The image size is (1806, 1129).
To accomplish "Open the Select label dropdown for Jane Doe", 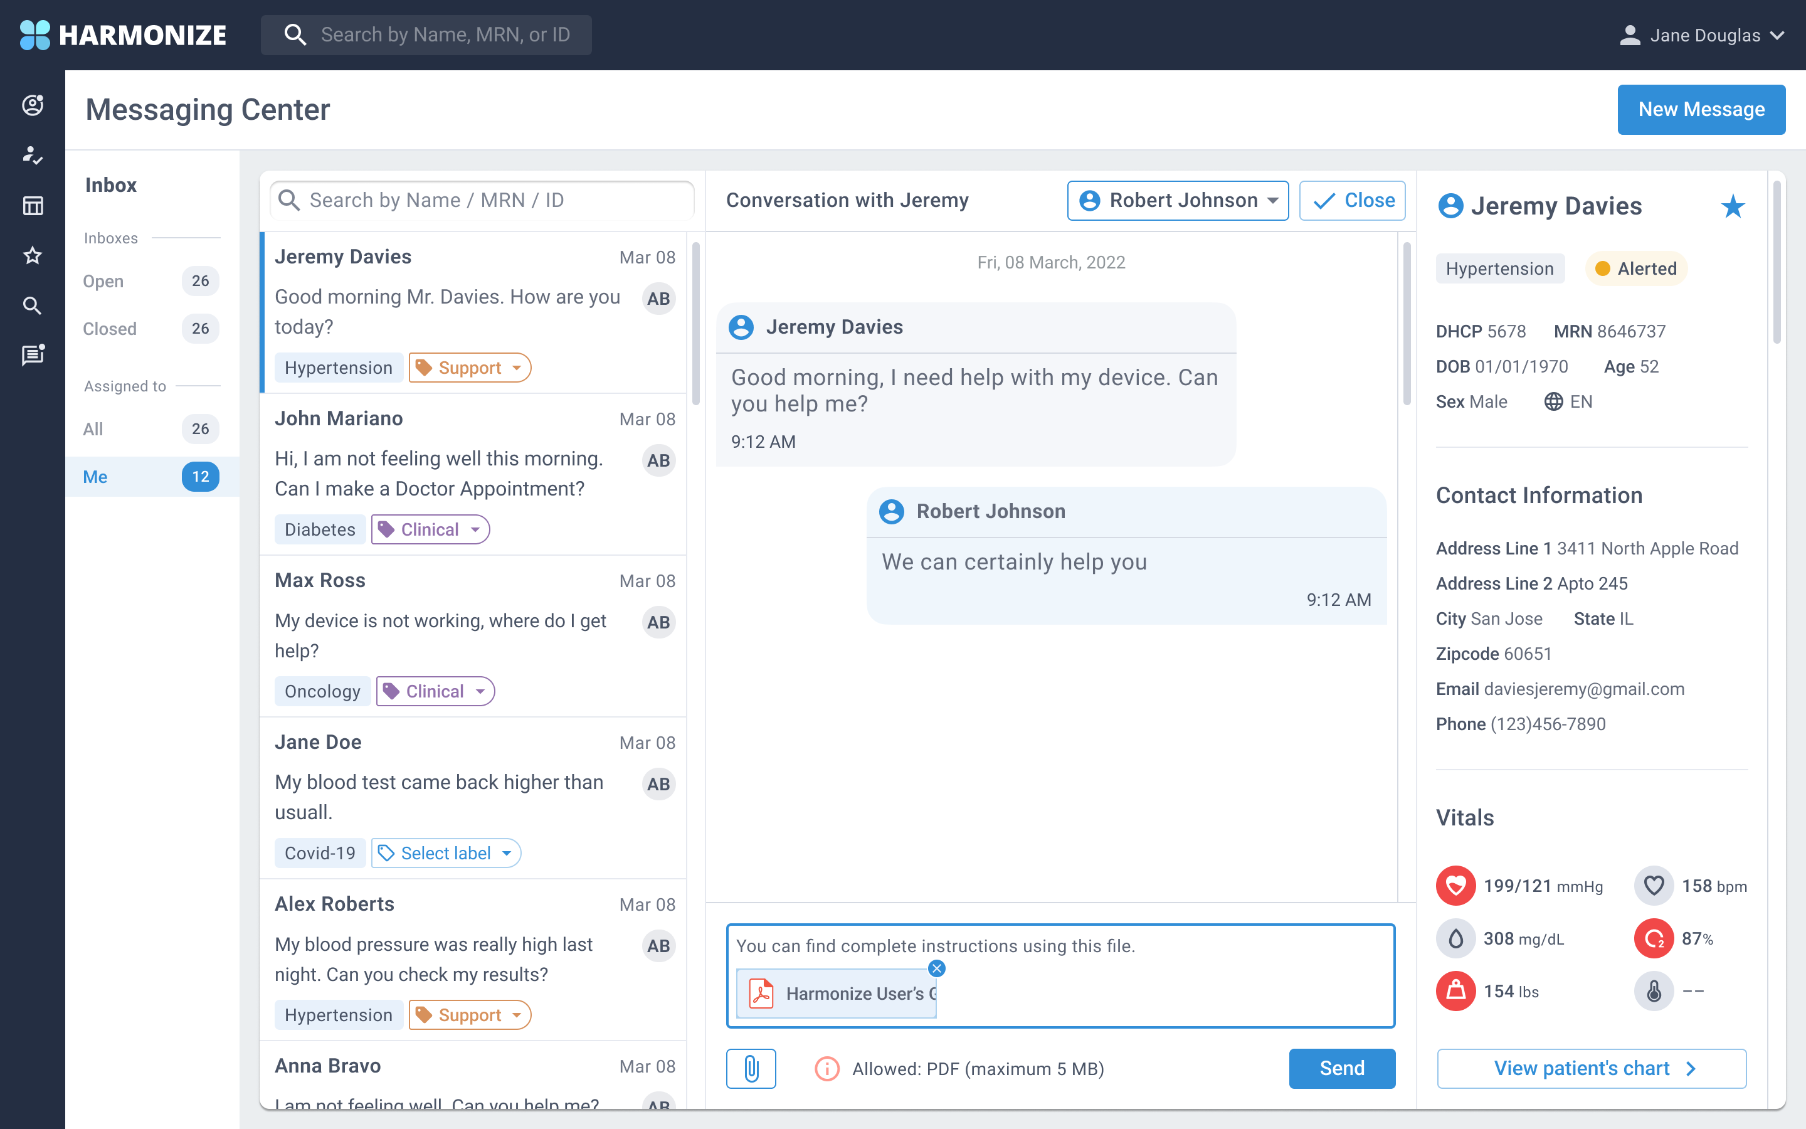I will [x=445, y=853].
